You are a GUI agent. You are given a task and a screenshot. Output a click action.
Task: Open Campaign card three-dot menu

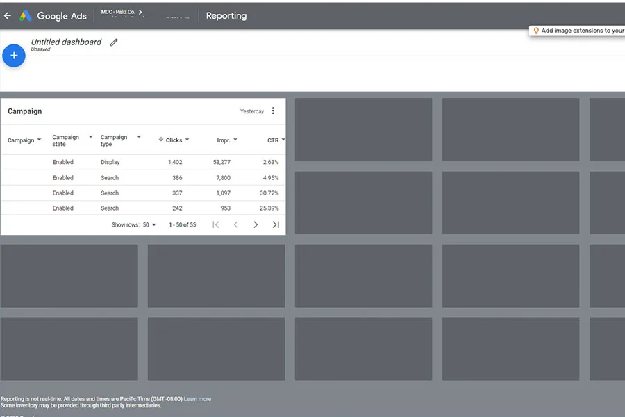273,111
